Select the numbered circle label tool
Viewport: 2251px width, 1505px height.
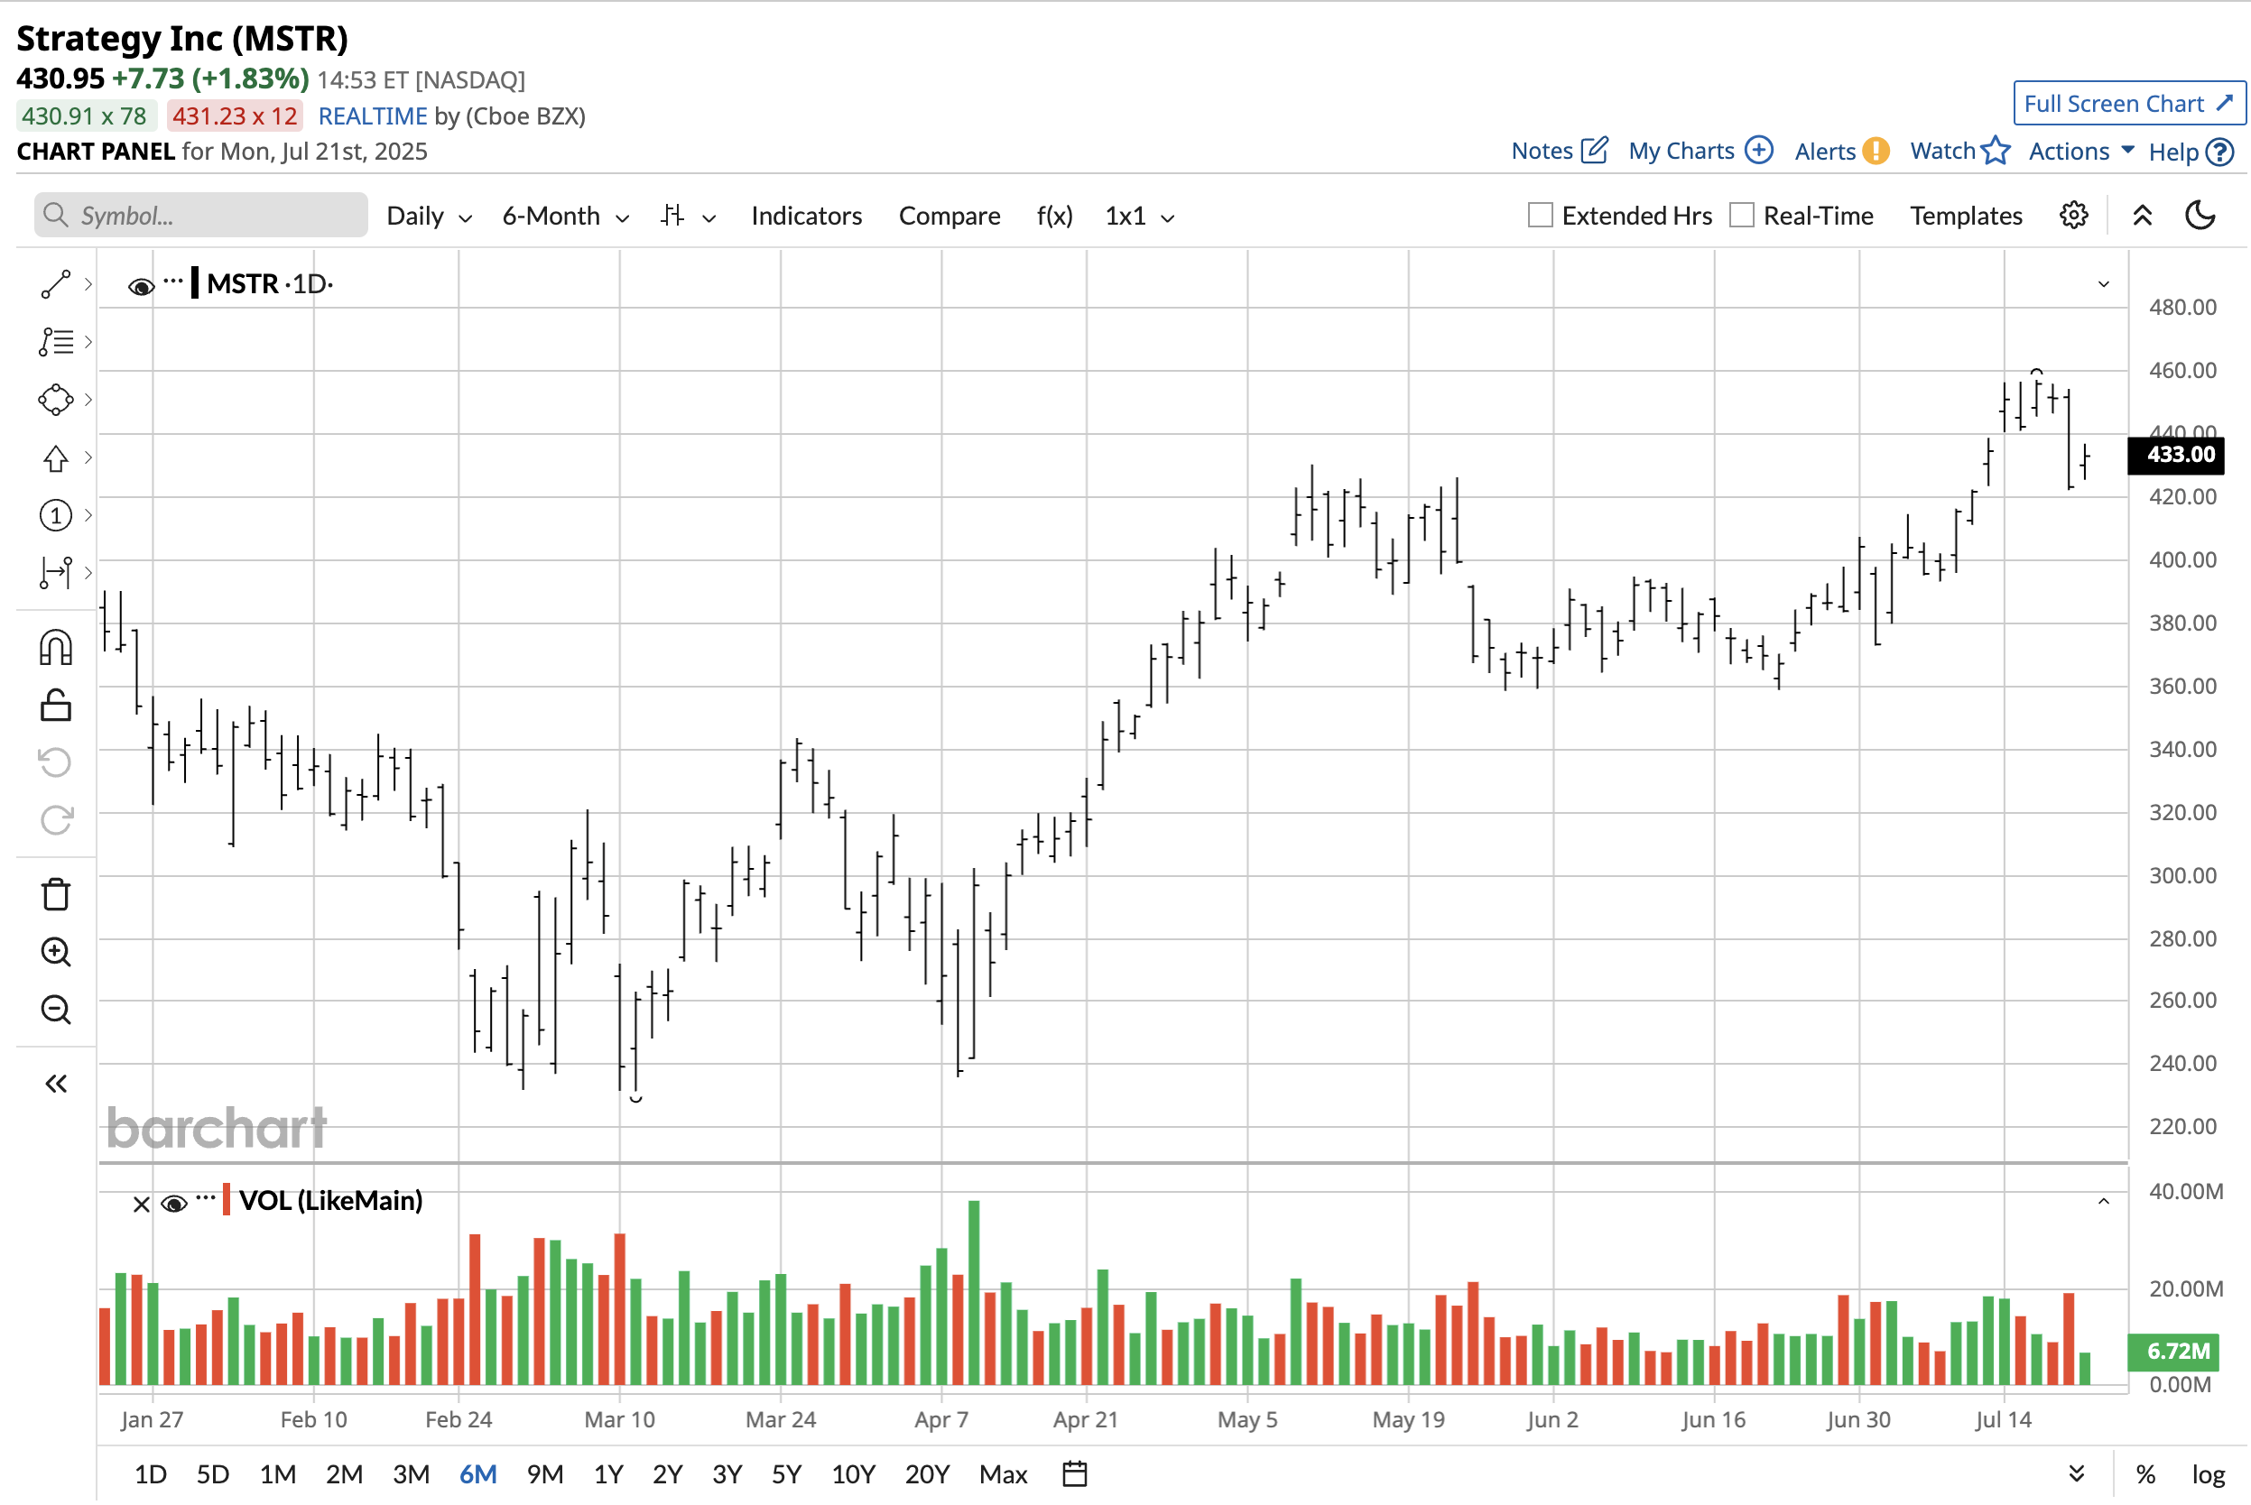56,515
